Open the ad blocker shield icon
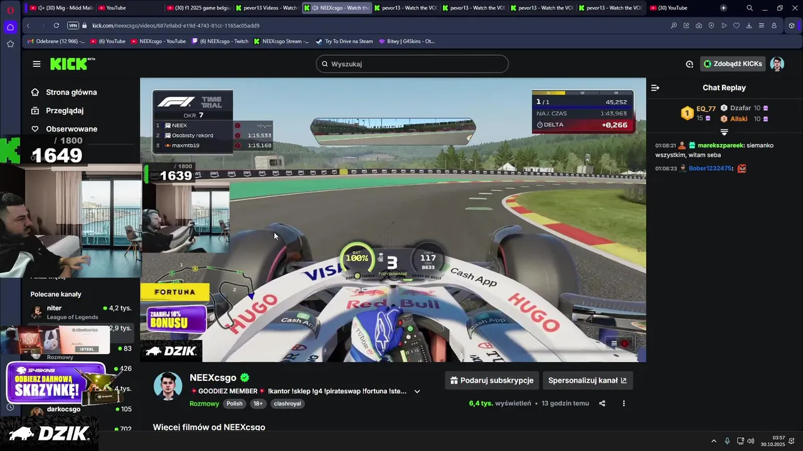This screenshot has height=451, width=803. pos(711,26)
